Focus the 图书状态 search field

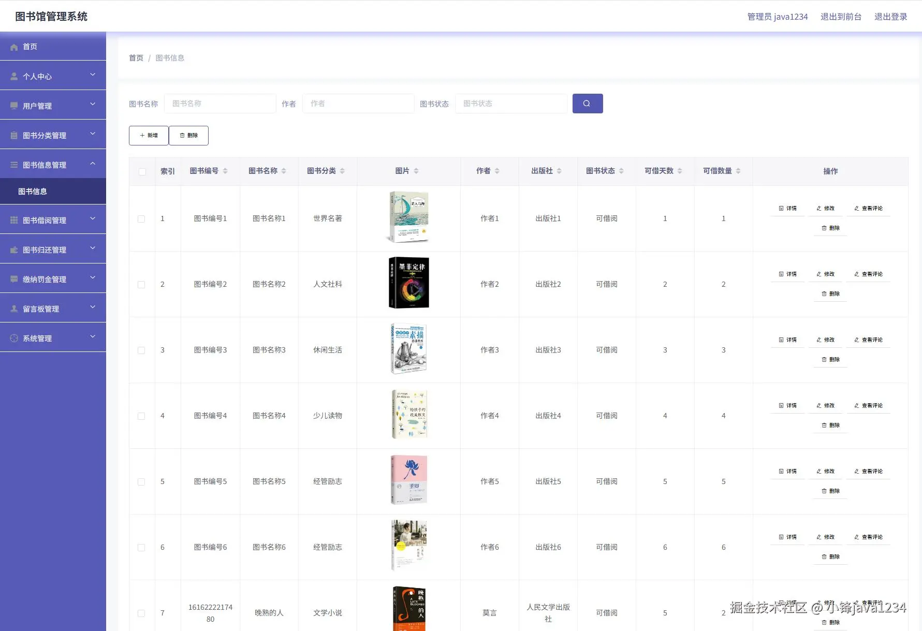(511, 104)
